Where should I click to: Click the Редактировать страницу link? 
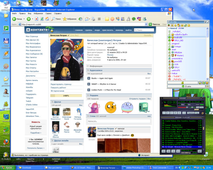pos(61,84)
